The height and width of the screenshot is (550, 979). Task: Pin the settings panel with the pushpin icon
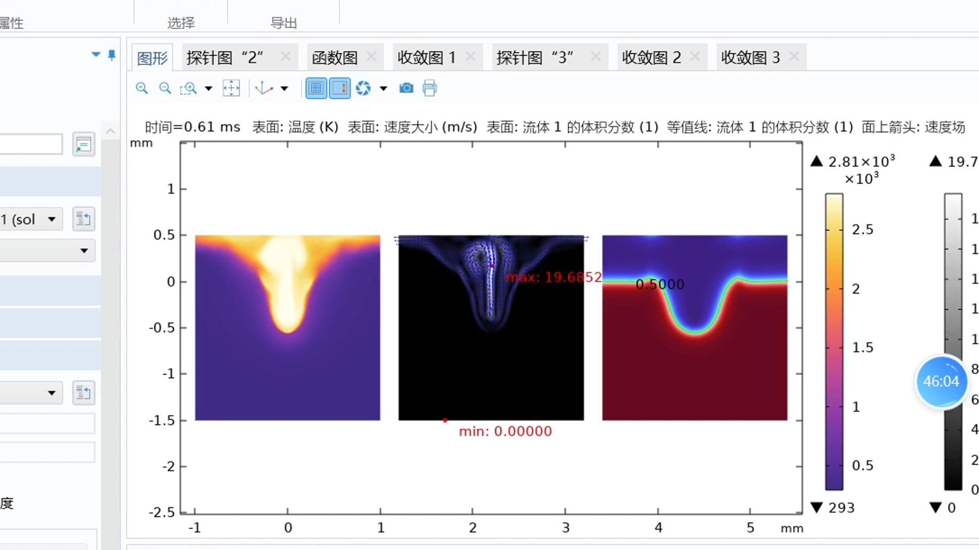(112, 55)
